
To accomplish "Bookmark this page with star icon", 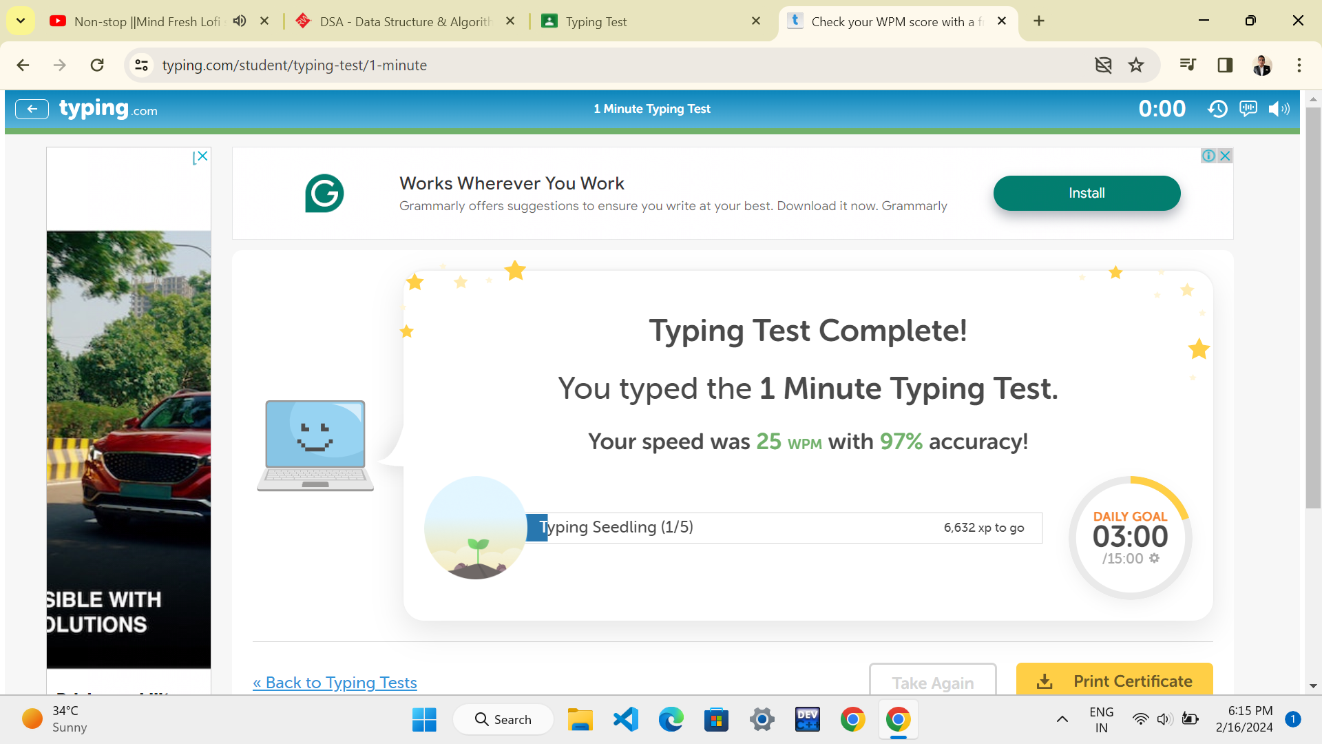I will click(1135, 65).
